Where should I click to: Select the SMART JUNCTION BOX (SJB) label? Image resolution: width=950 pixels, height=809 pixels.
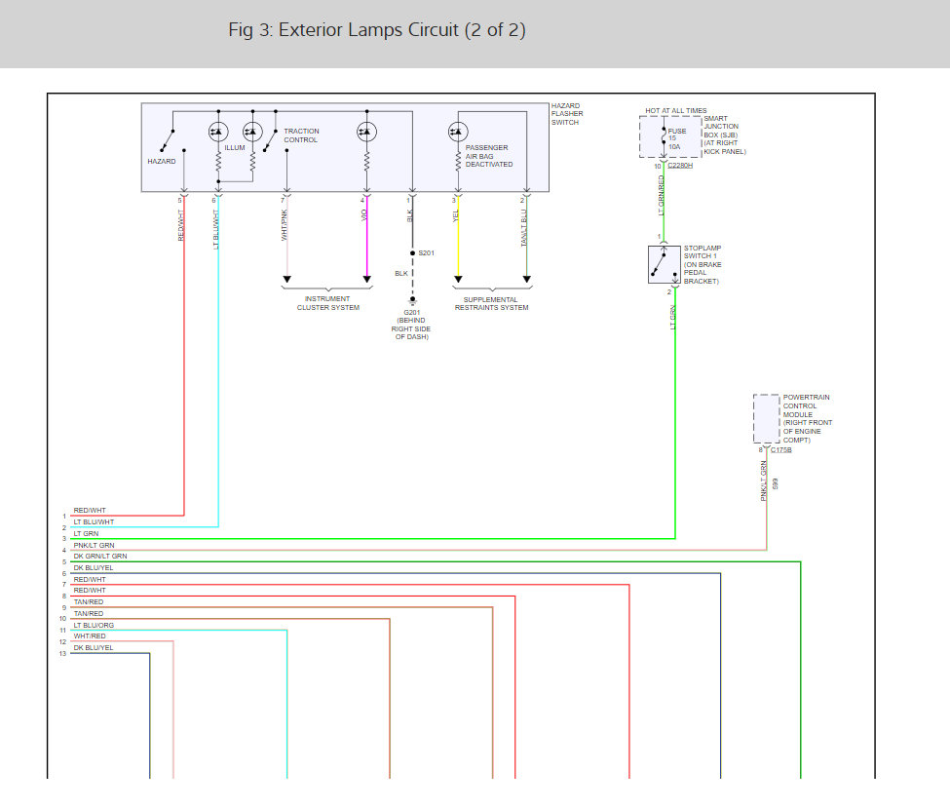tap(725, 135)
